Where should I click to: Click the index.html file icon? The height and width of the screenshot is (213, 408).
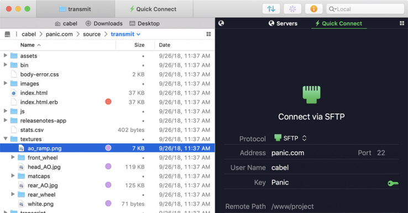pos(14,93)
